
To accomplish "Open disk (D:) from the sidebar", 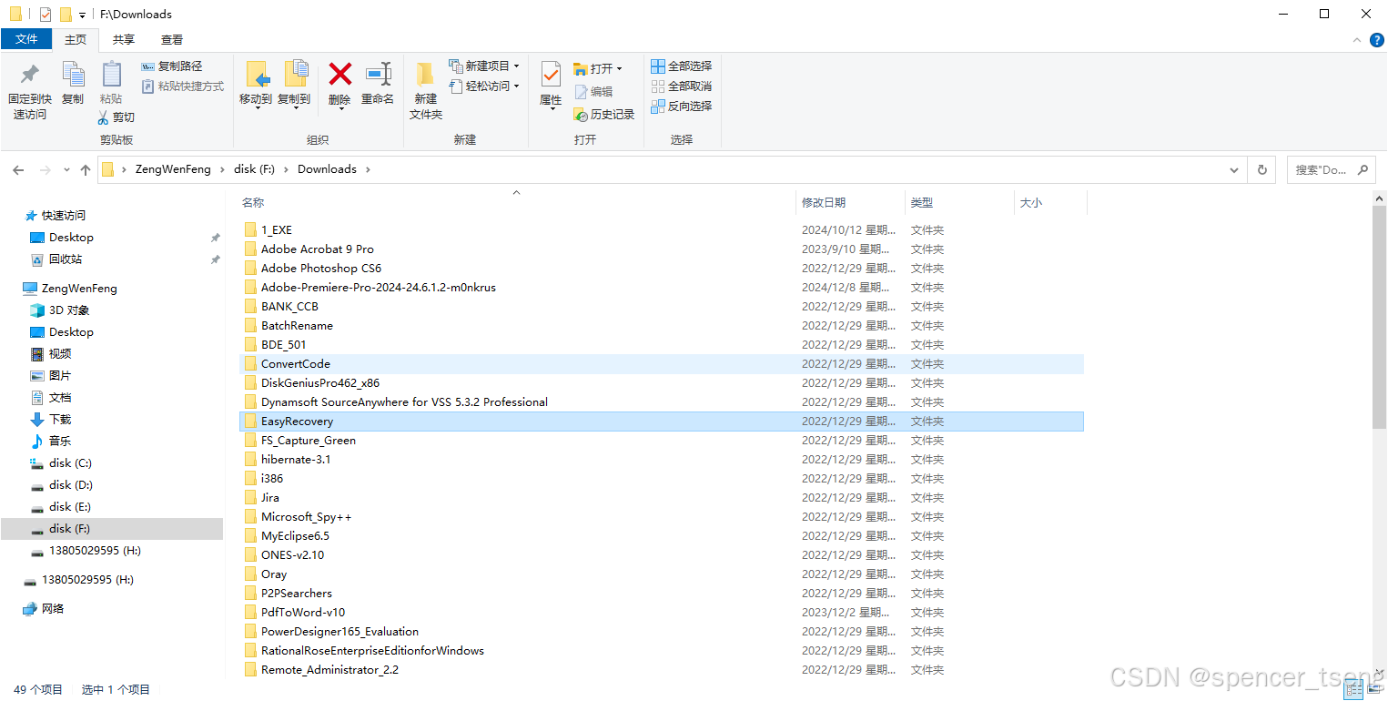I will point(70,484).
